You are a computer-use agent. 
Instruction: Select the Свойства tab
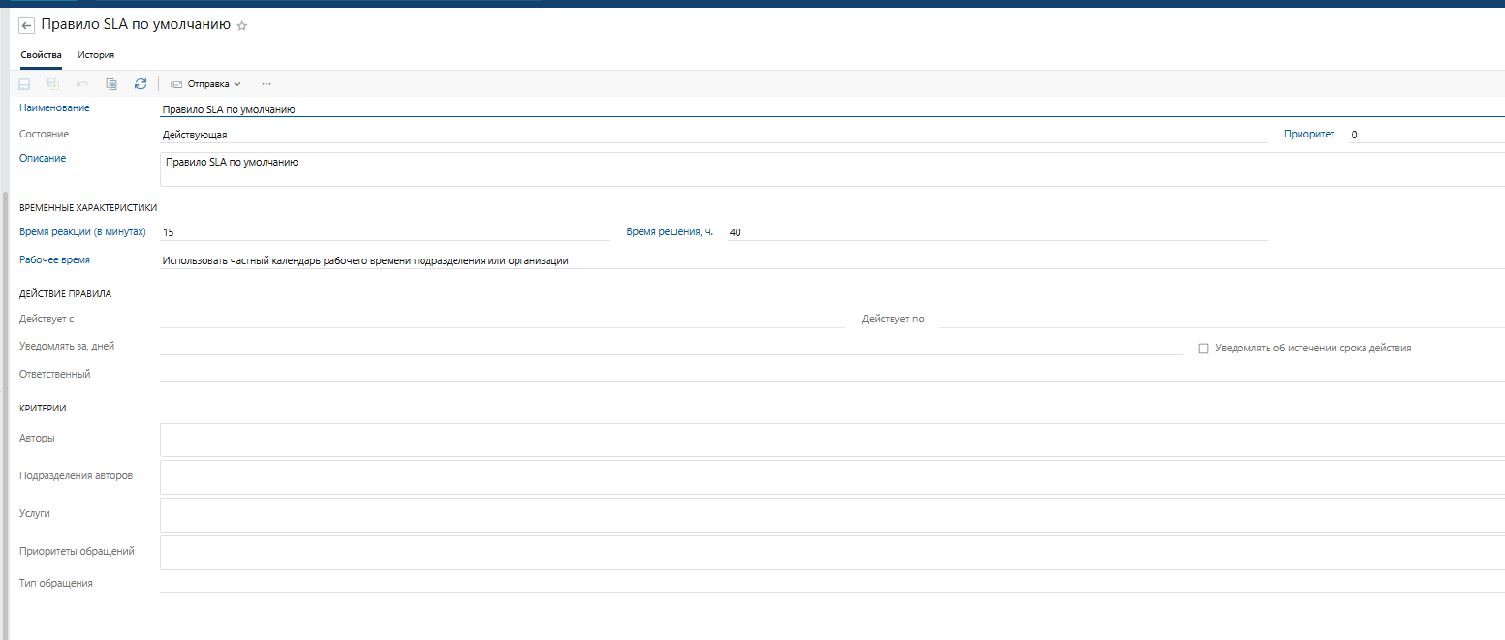pyautogui.click(x=41, y=55)
